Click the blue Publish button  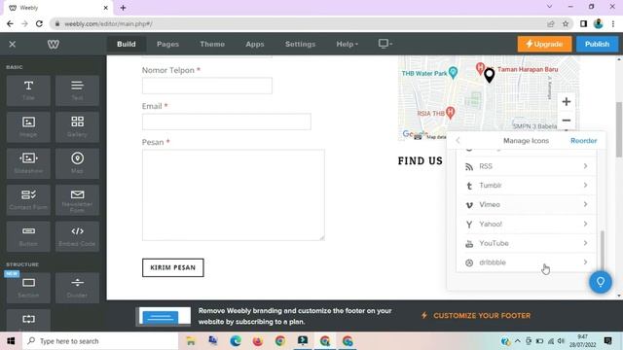pos(597,44)
